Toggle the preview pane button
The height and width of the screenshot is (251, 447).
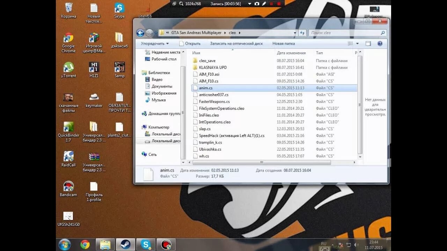368,44
